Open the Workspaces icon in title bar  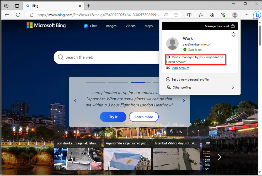(6, 6)
